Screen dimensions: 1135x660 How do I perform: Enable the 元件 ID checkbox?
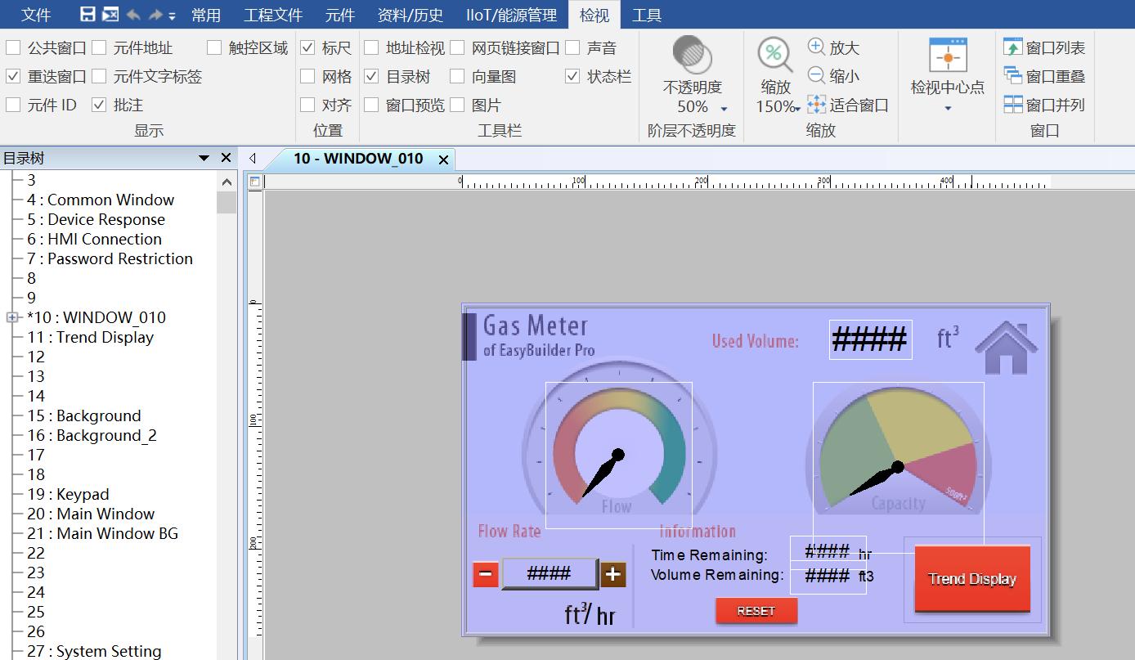13,105
